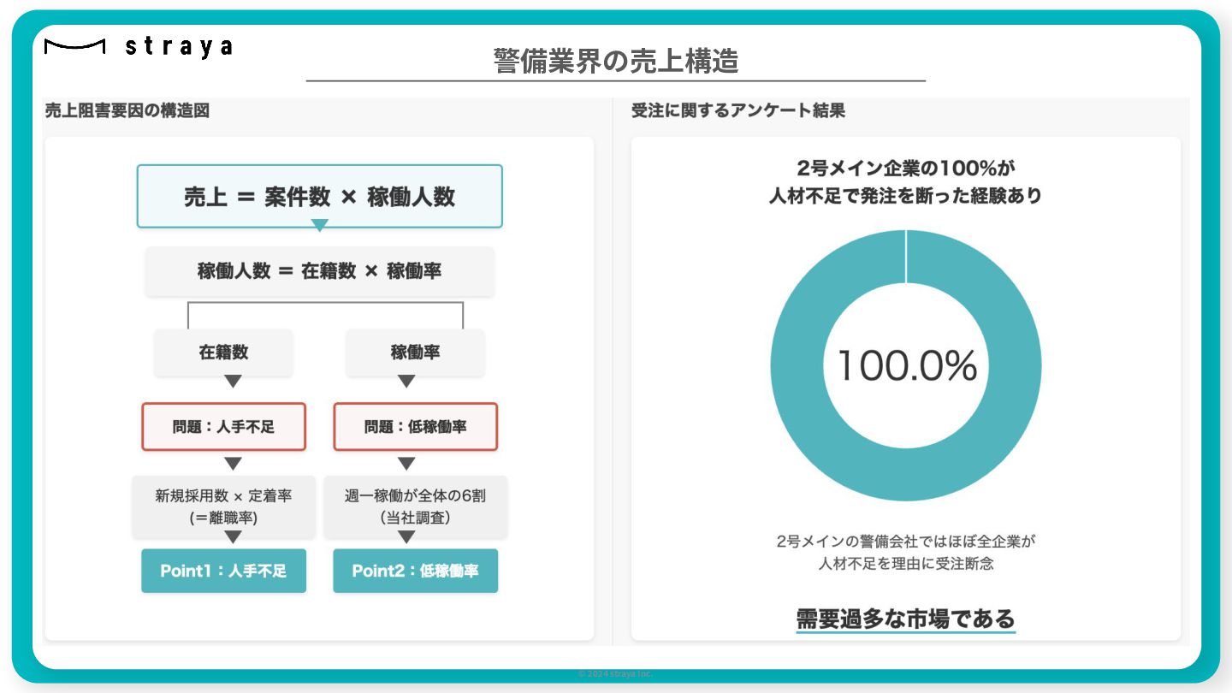Click the Point2：低稼働率 teal button

coord(415,571)
